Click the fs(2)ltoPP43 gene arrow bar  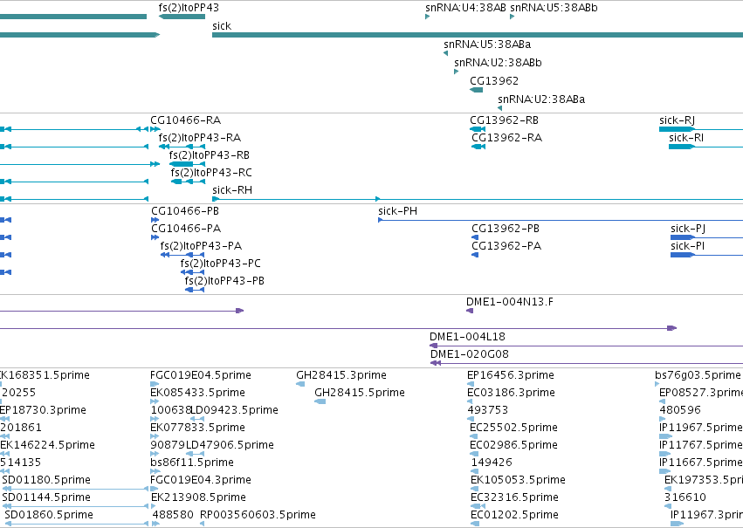coord(182,17)
